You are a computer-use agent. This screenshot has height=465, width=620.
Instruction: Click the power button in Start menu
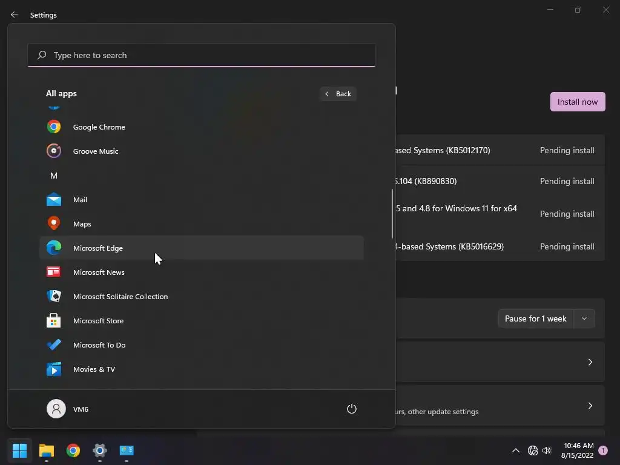coord(352,409)
